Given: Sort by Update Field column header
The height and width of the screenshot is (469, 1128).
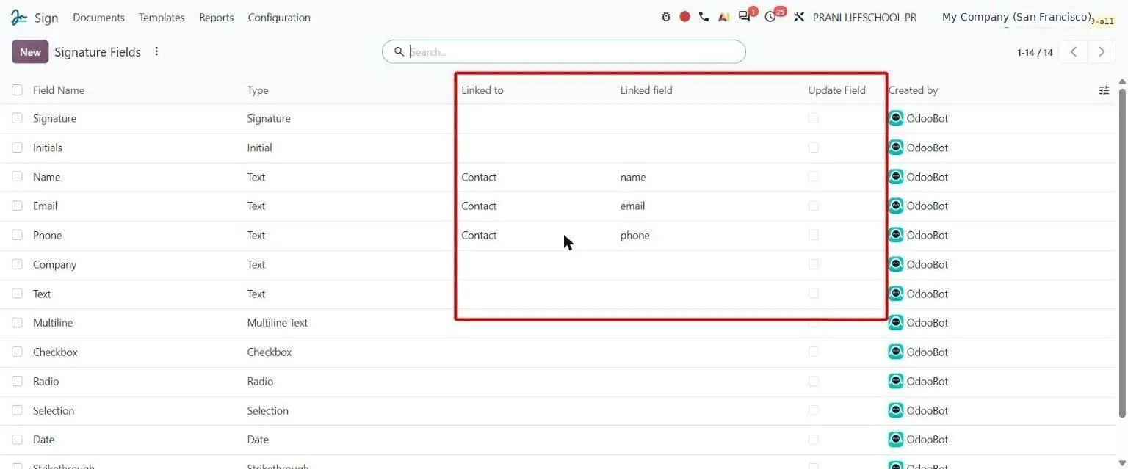Looking at the screenshot, I should coord(837,90).
